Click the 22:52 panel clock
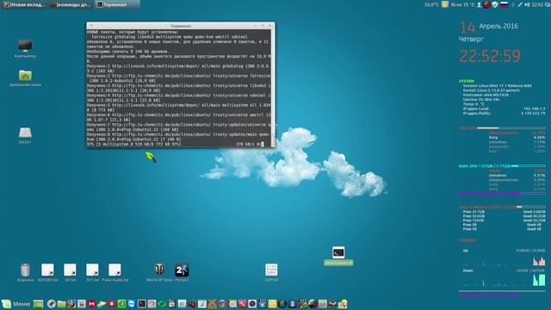 (537, 4)
